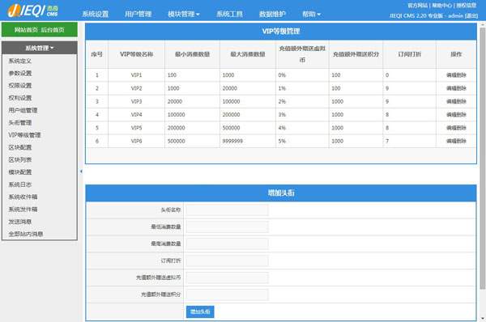Click the 最大消费数量 column header
486x322 pixels.
coord(248,54)
